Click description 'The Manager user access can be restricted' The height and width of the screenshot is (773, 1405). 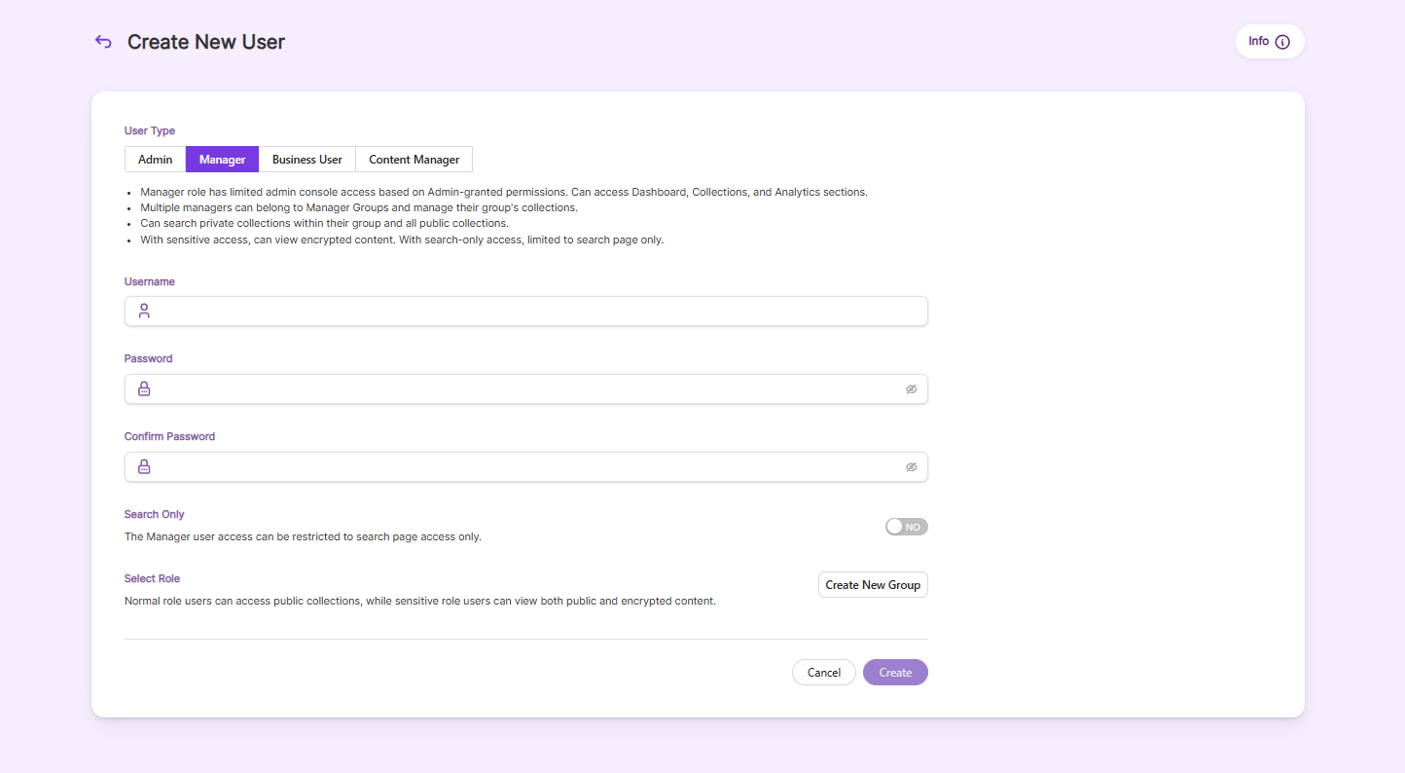[303, 536]
